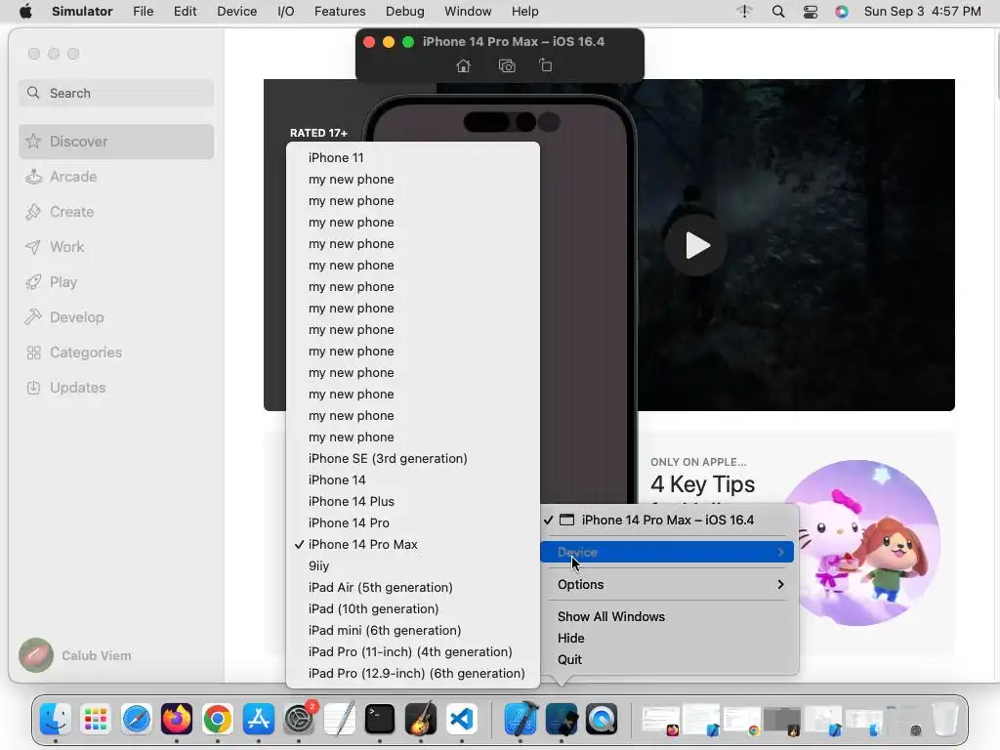The height and width of the screenshot is (750, 1000).
Task: Open the Hello Kitty artwork thumbnail
Action: [859, 543]
